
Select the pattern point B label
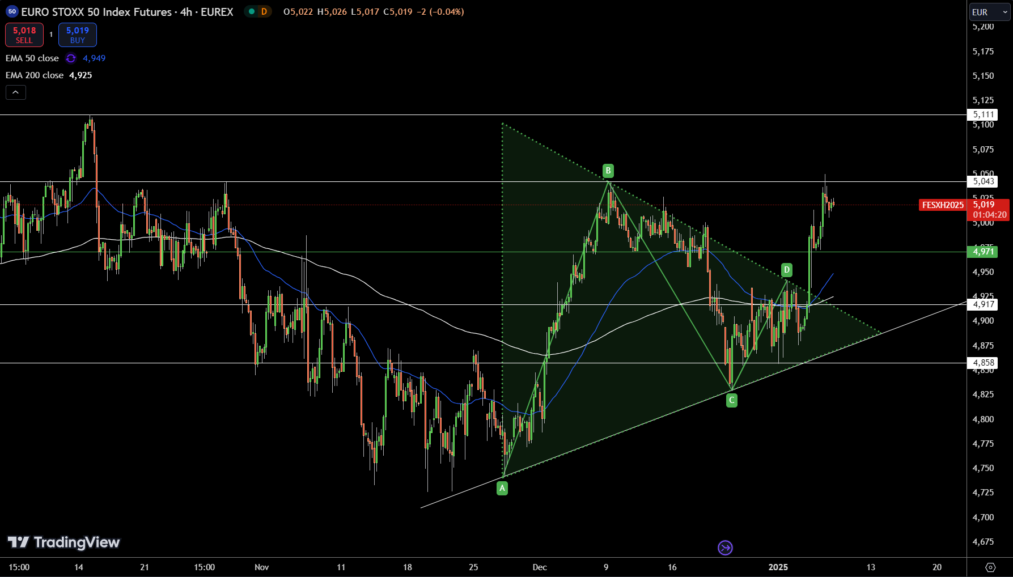(x=608, y=171)
